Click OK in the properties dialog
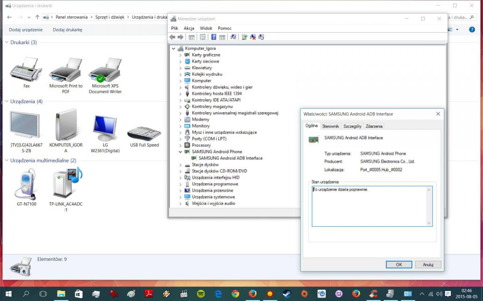 pyautogui.click(x=399, y=264)
